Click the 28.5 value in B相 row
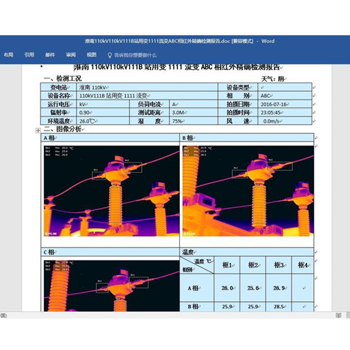This screenshot has width=350, height=350. coord(279,307)
